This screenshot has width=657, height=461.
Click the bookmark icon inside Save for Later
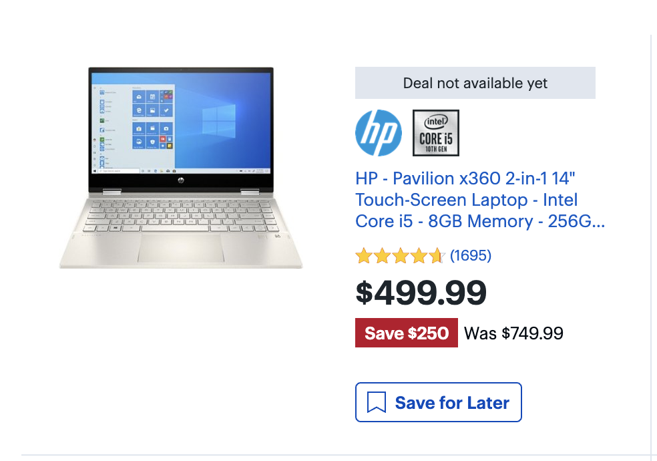click(x=377, y=402)
